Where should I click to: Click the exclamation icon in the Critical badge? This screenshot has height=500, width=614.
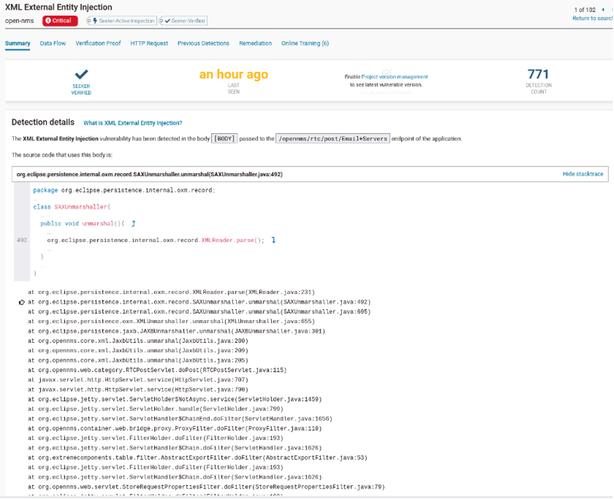[x=48, y=21]
